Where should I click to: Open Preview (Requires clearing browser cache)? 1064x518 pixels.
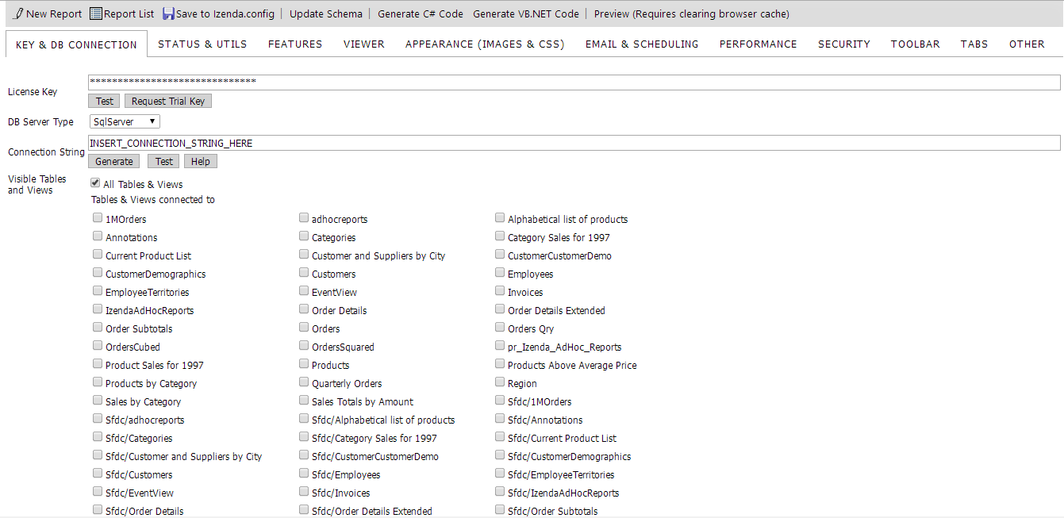pos(692,13)
